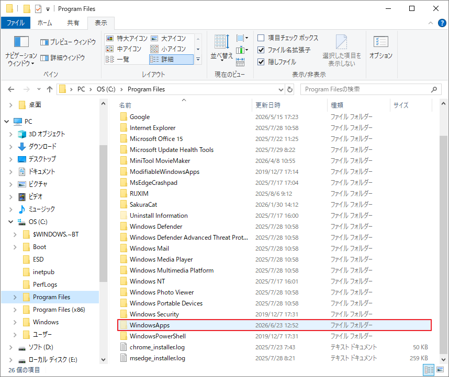Choose 詳細 details layout
Image resolution: width=449 pixels, height=377 pixels.
[x=171, y=60]
